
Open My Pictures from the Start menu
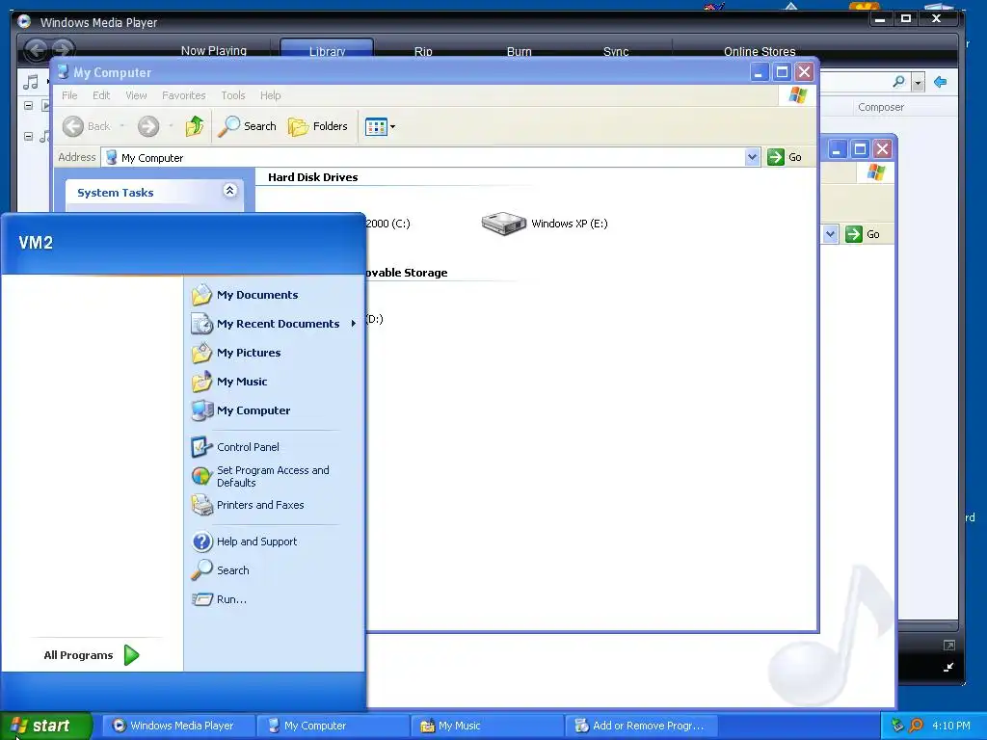(x=249, y=353)
